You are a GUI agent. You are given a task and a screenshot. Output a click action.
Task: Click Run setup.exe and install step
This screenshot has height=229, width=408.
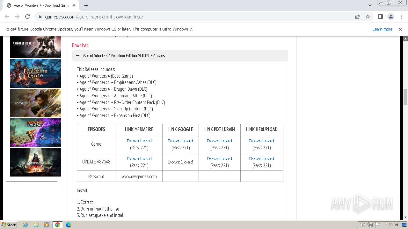click(101, 215)
